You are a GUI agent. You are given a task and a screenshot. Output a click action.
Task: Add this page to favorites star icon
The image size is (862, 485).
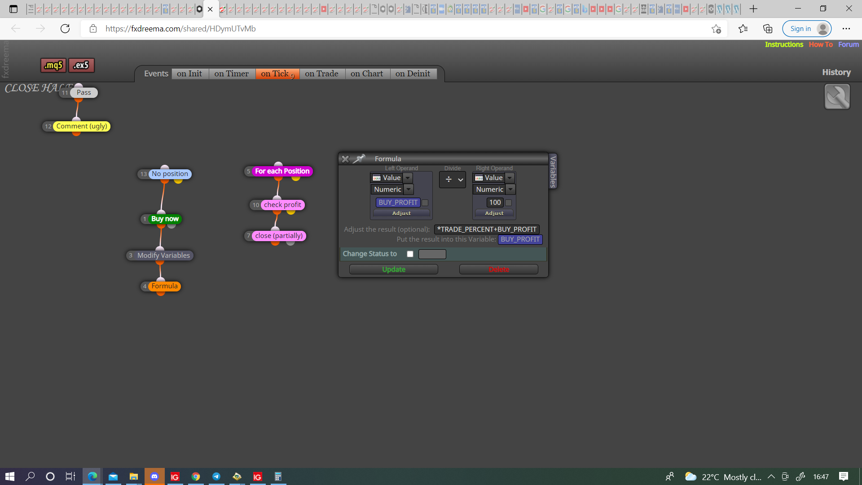click(x=716, y=29)
